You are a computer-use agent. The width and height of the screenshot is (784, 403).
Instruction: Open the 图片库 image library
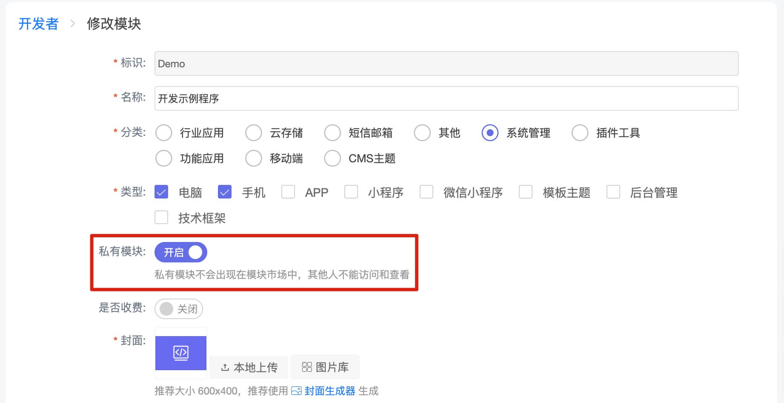tap(325, 367)
